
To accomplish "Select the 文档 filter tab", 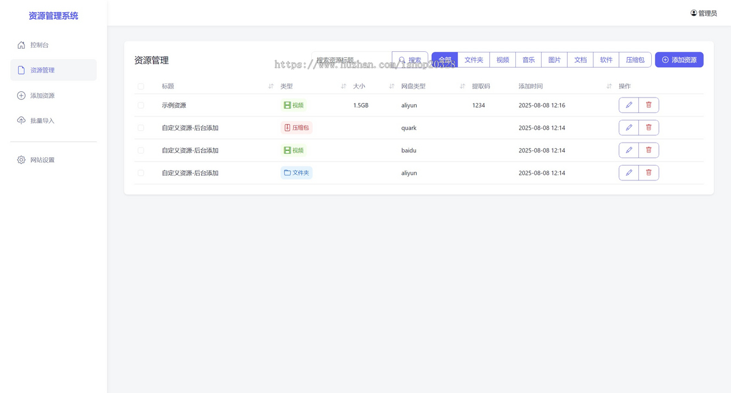I will (581, 60).
